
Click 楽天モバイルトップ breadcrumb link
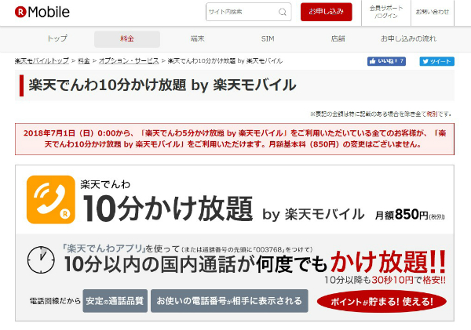(x=42, y=61)
